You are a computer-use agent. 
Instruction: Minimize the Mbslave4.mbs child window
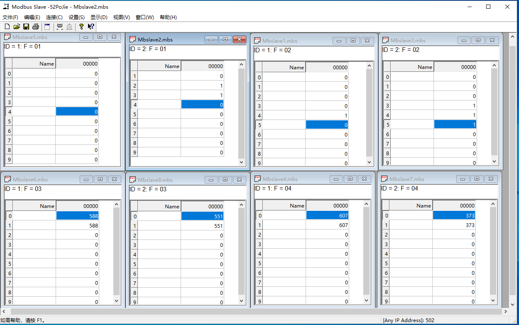(337, 179)
